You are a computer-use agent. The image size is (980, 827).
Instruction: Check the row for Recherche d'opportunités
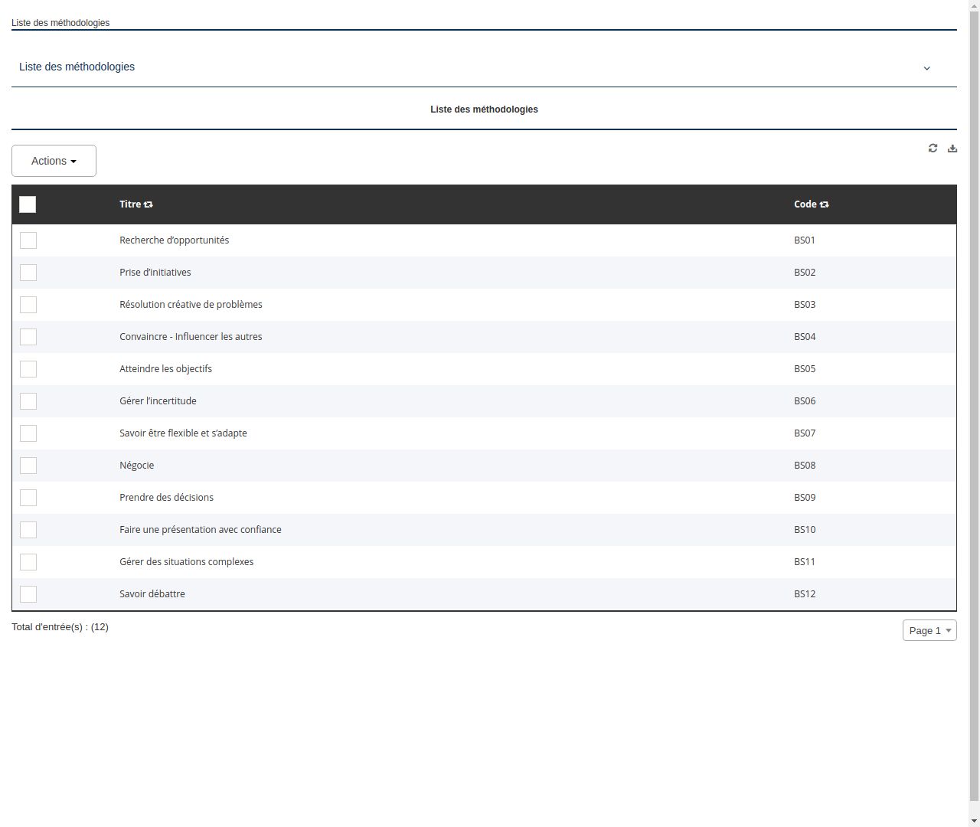28,240
